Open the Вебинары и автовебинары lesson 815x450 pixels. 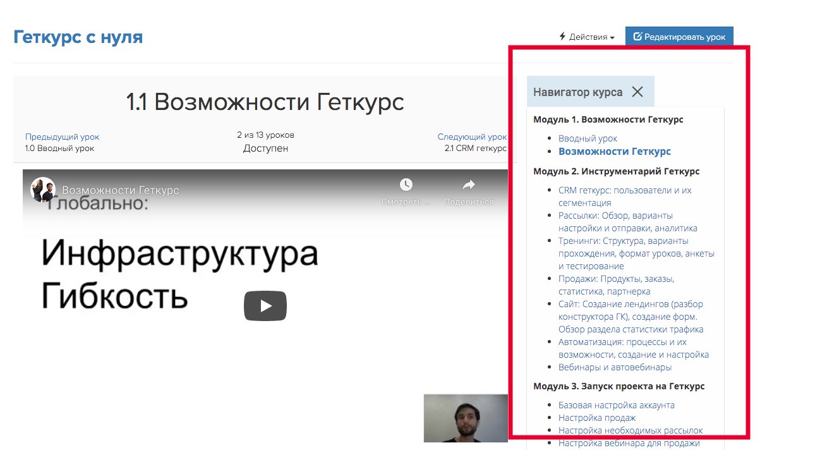(615, 367)
